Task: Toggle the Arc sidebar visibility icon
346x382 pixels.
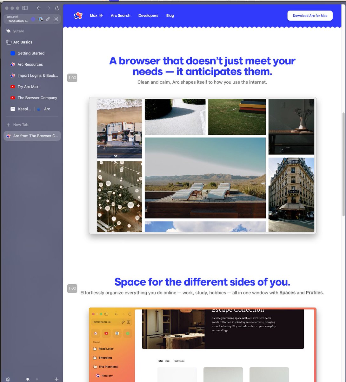Action: pos(25,8)
